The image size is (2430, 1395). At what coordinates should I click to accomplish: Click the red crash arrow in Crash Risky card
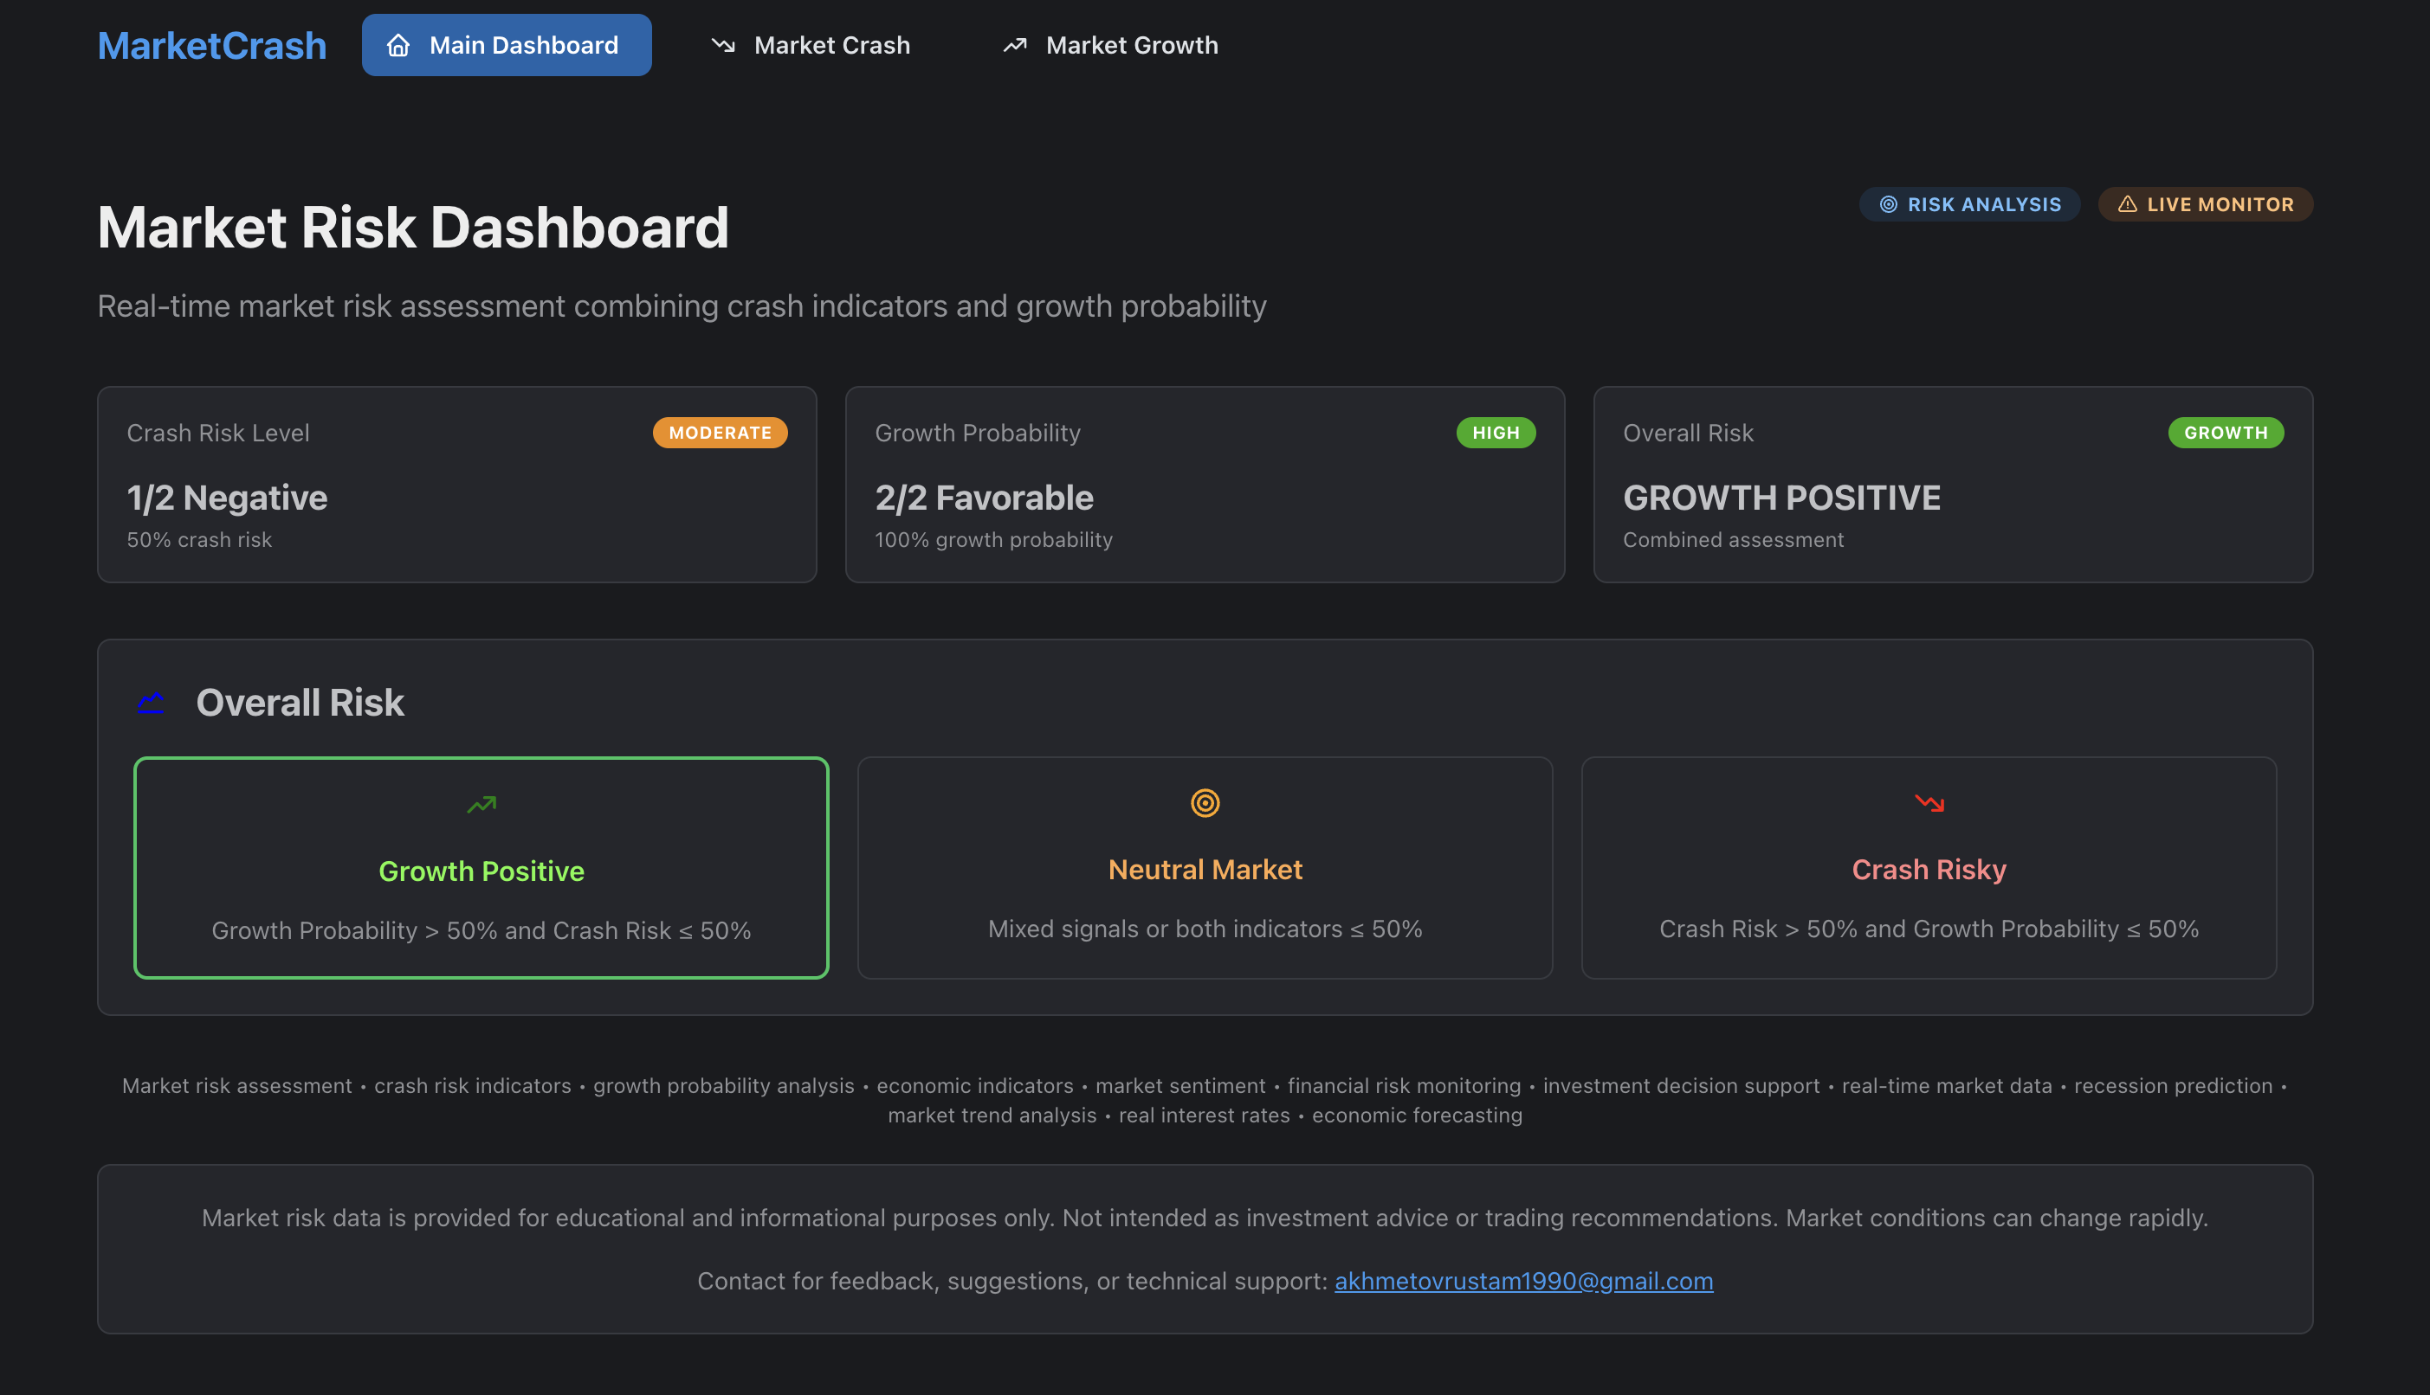coord(1929,804)
